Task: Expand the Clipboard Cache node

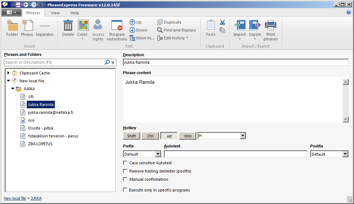Action: point(8,73)
